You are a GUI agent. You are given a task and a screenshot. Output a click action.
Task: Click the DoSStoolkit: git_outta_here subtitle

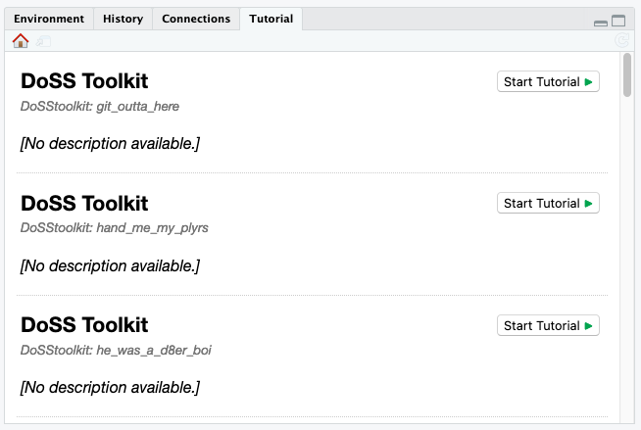point(100,107)
